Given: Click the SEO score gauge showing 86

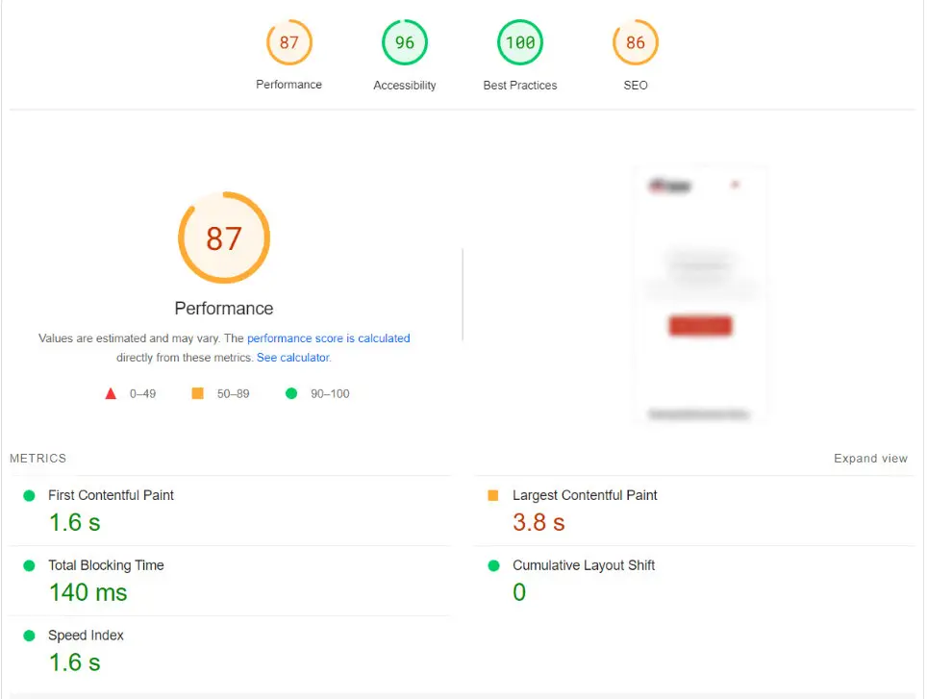Looking at the screenshot, I should 636,43.
